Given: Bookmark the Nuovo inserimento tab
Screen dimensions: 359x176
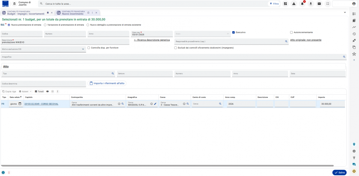Looking at the screenshot, I should (x=88, y=13).
